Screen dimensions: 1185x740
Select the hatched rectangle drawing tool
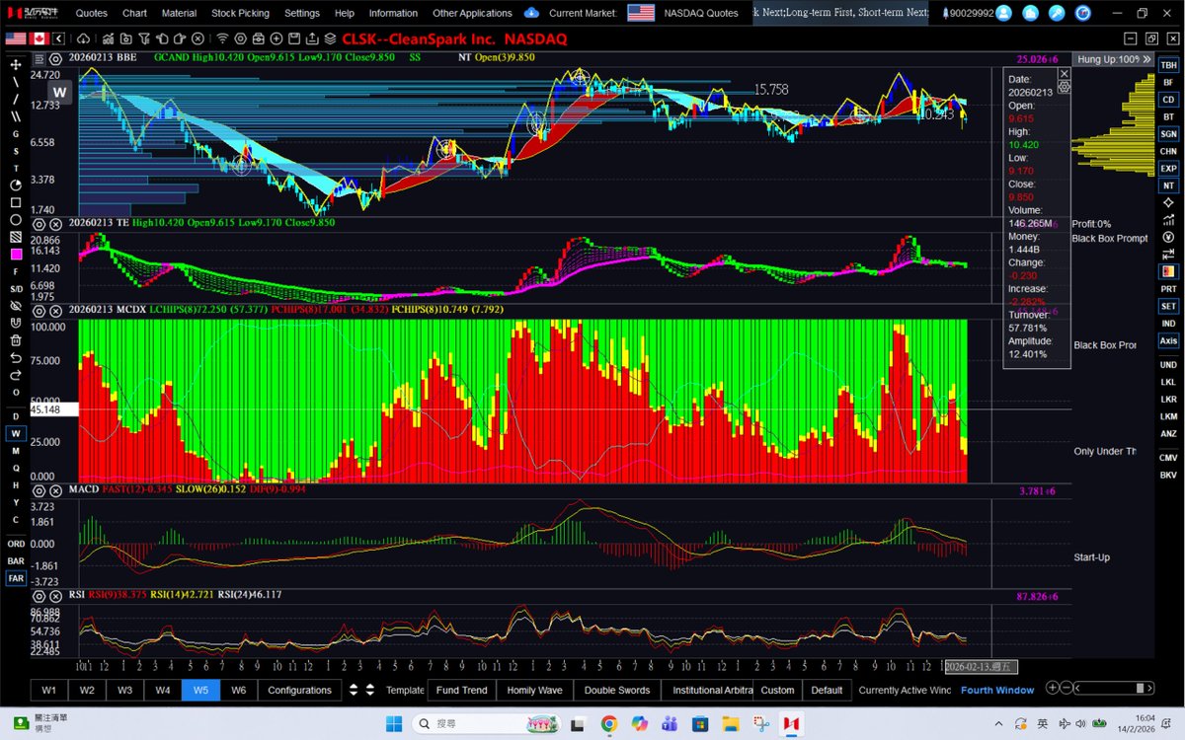click(16, 237)
